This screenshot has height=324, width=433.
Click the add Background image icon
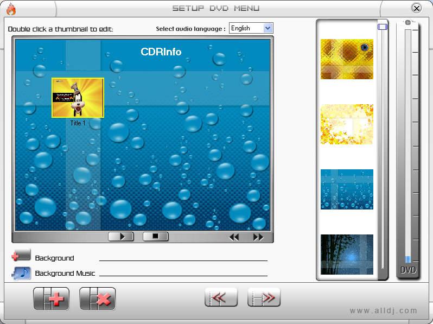(21, 256)
